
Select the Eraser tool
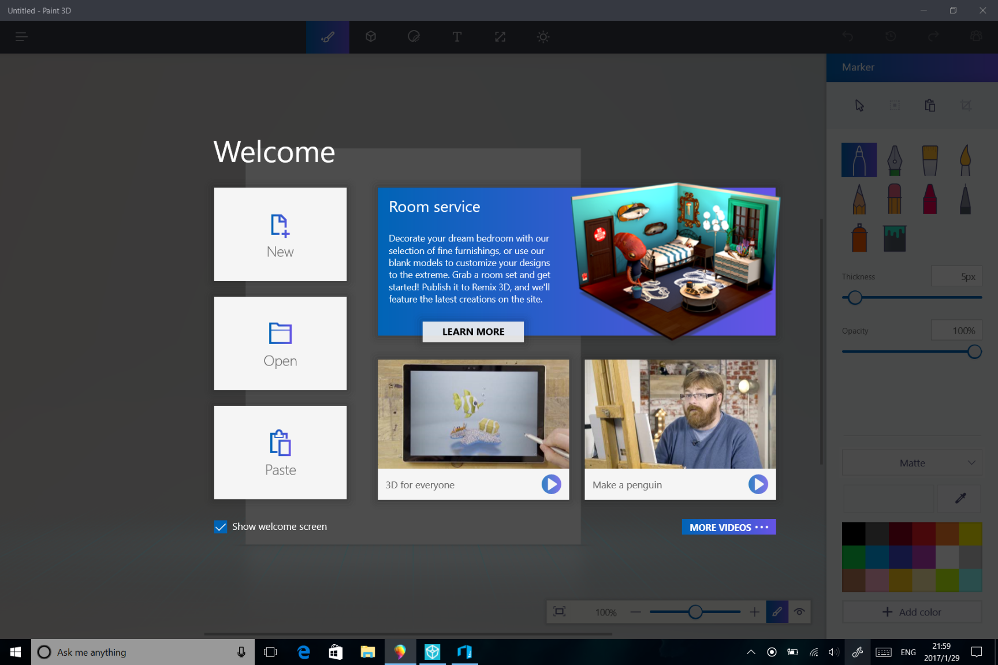[895, 199]
